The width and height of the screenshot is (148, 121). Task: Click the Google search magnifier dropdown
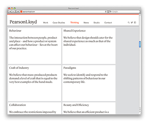click(110, 11)
